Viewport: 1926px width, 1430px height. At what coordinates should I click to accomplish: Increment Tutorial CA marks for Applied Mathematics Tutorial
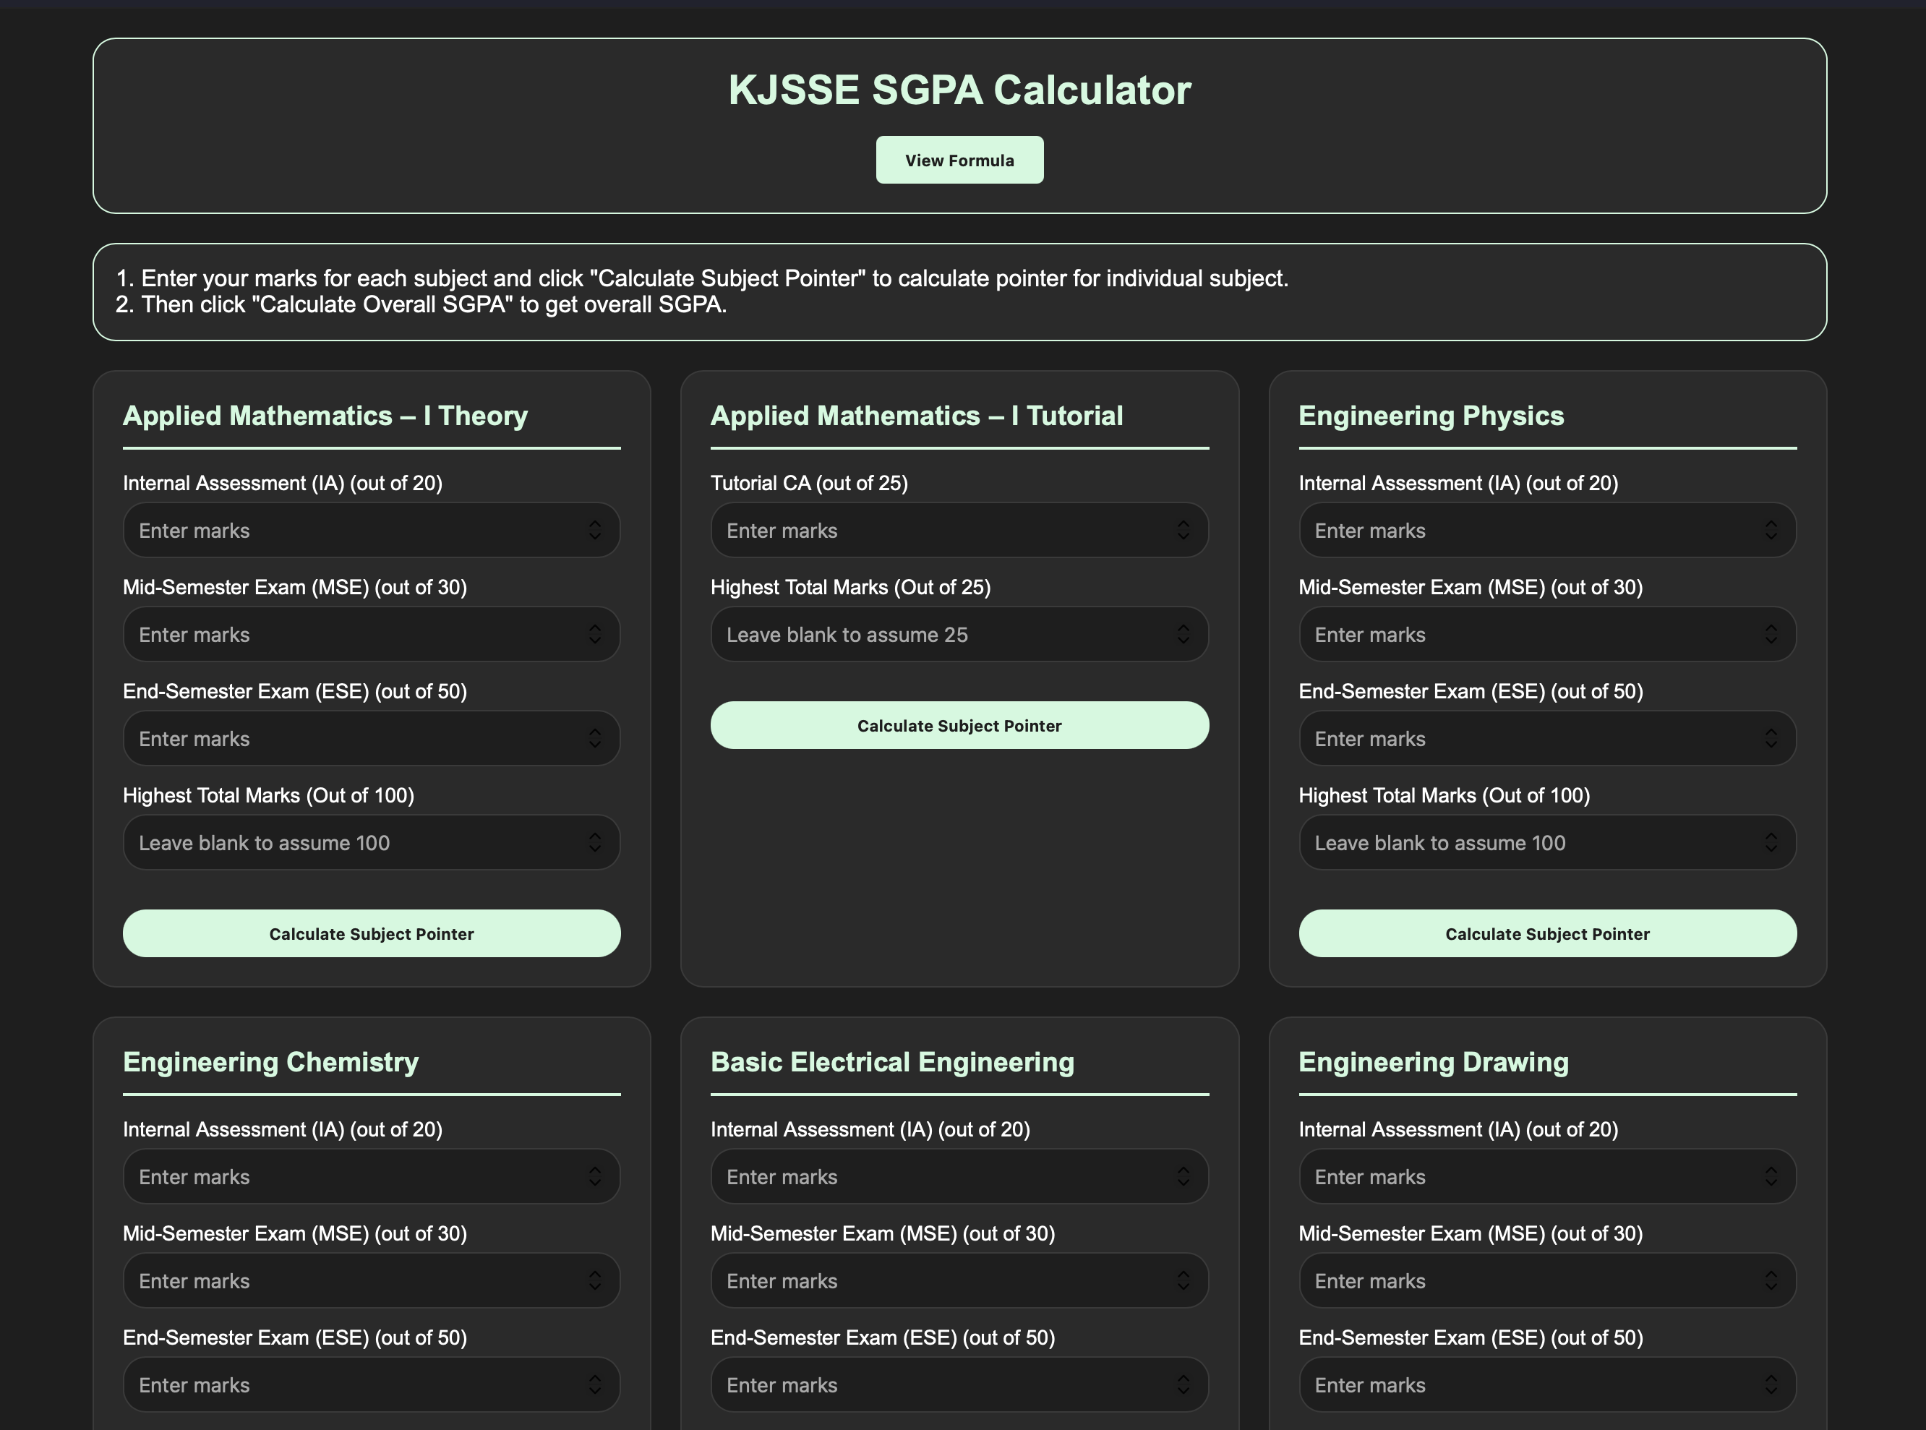pyautogui.click(x=1184, y=525)
